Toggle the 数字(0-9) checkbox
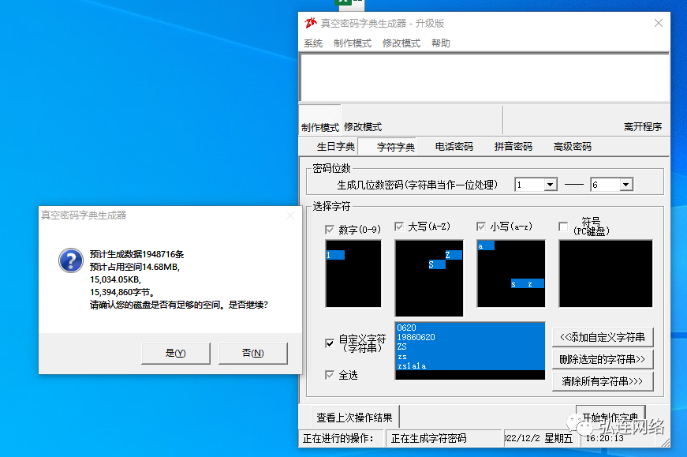This screenshot has width=687, height=457. point(330,230)
